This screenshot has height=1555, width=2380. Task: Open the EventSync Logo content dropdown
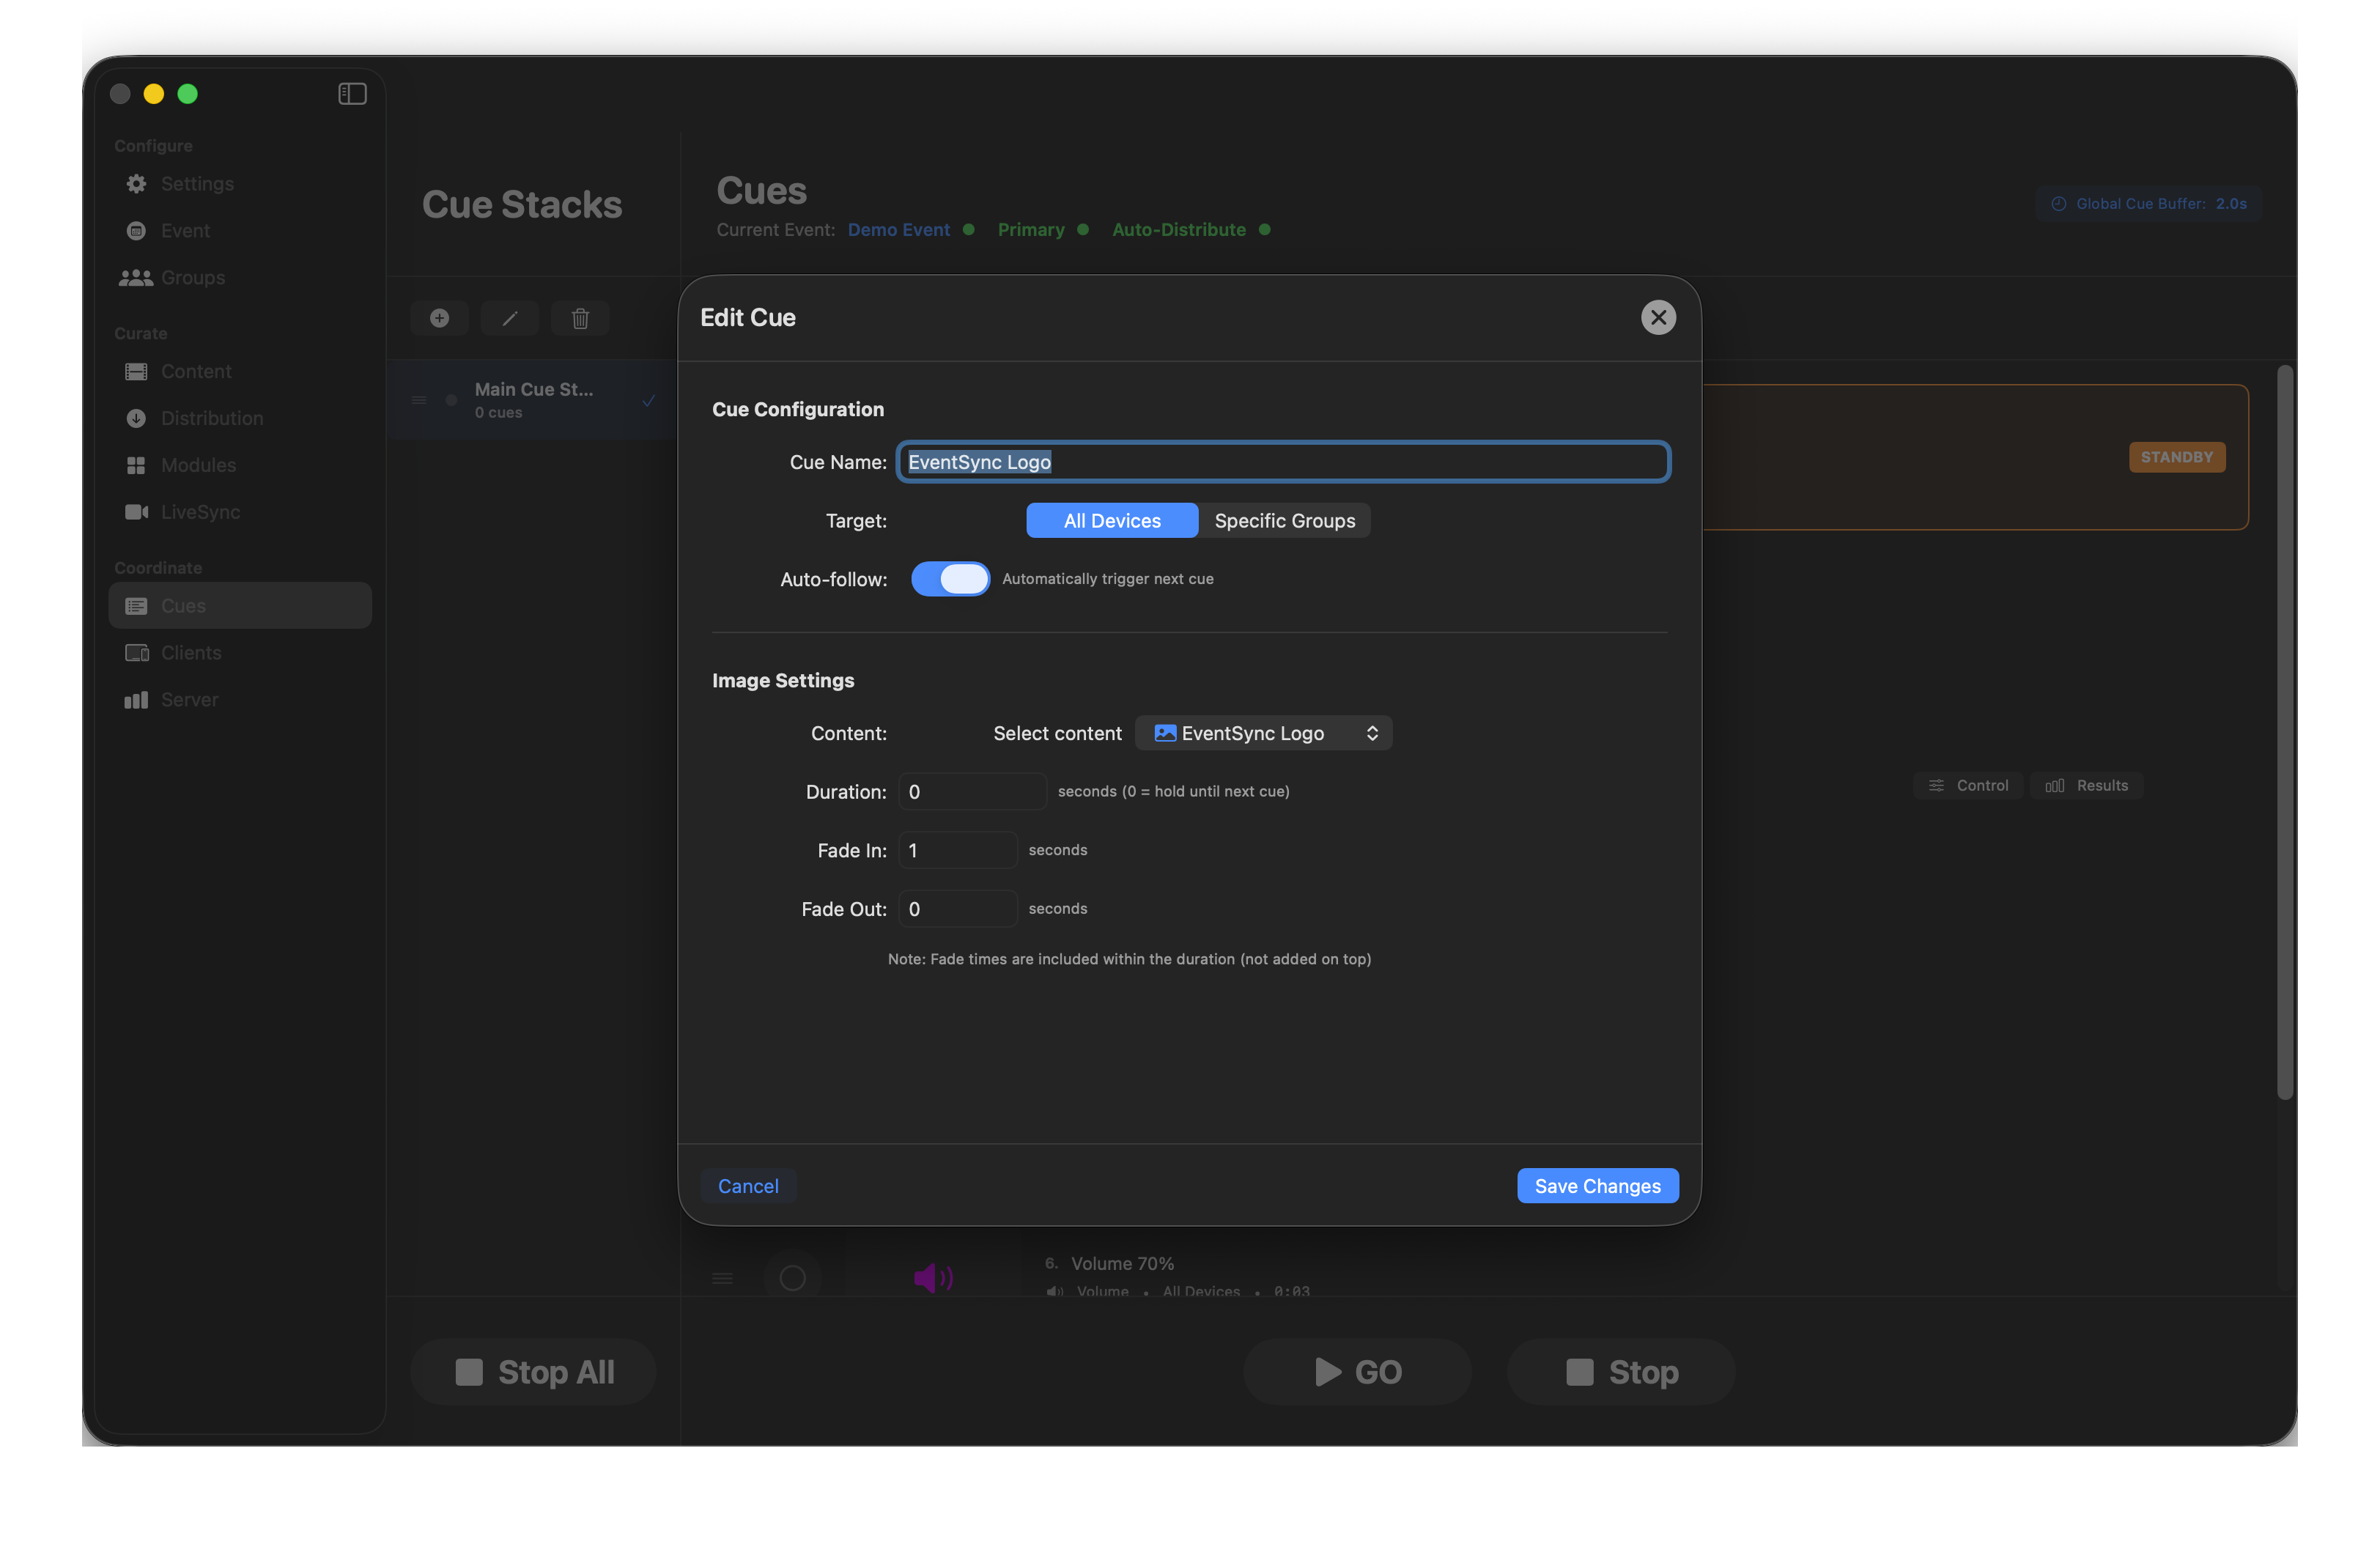(1264, 733)
